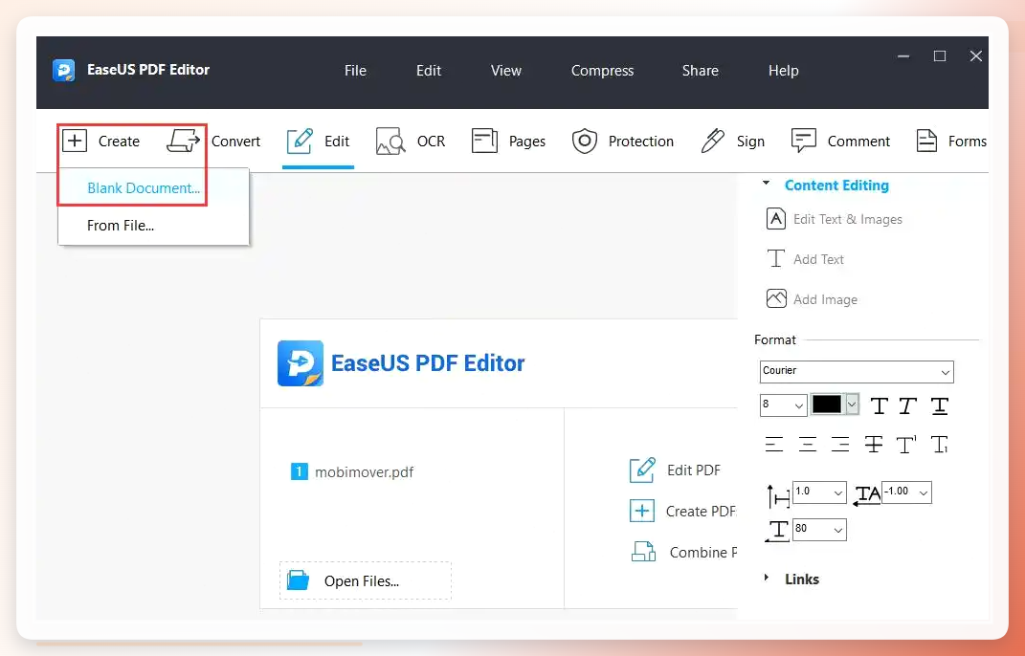
Task: Click the EaseUS PDF Editor logo in title bar
Action: pyautogui.click(x=63, y=70)
